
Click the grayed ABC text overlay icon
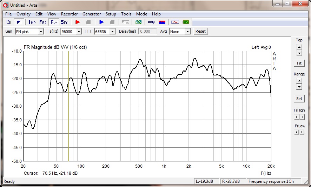(x=125, y=22)
